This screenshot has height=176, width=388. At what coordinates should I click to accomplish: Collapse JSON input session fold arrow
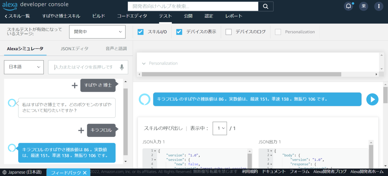pyautogui.click(x=155, y=160)
